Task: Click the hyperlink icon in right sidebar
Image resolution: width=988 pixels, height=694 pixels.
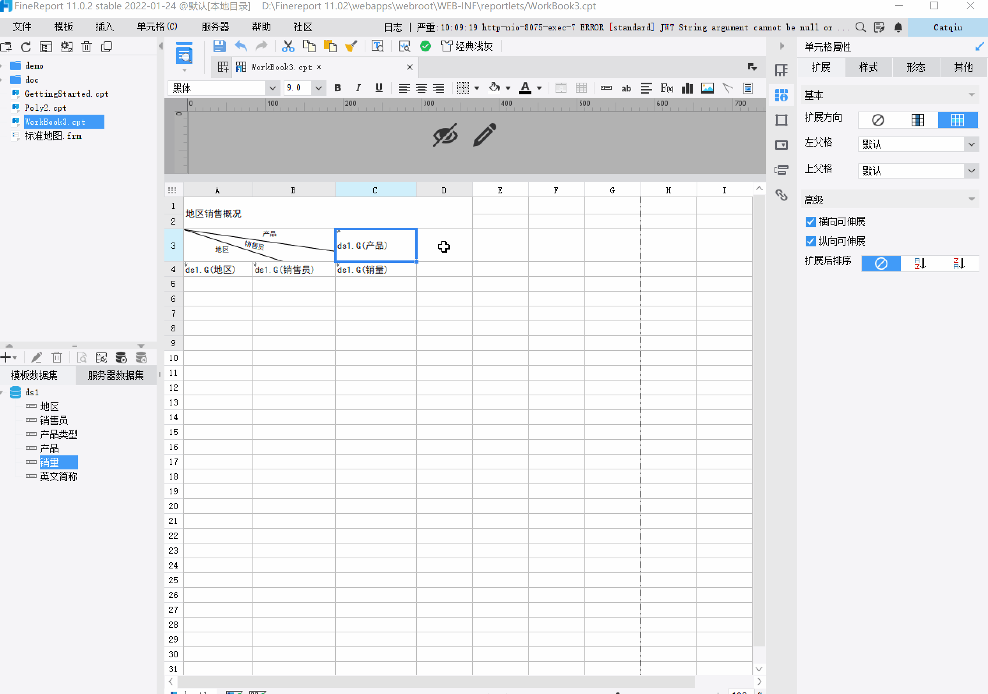Action: point(781,195)
